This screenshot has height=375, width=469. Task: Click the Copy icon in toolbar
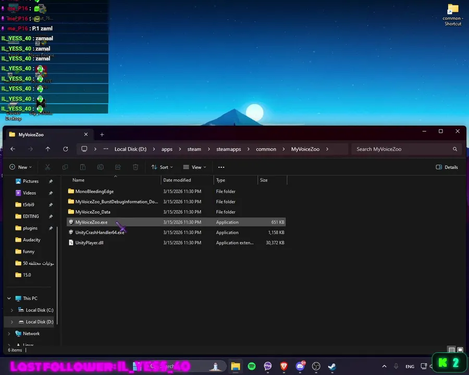[x=65, y=167]
